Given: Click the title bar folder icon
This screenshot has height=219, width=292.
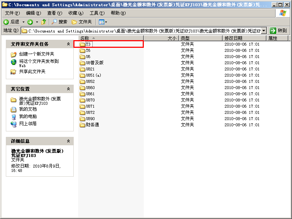Looking at the screenshot, I should click(x=5, y=4).
